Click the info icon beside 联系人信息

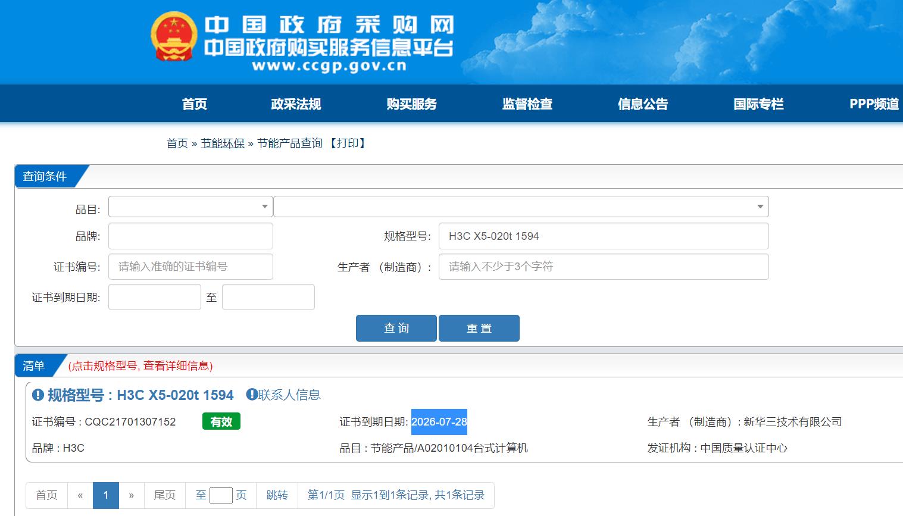coord(252,394)
